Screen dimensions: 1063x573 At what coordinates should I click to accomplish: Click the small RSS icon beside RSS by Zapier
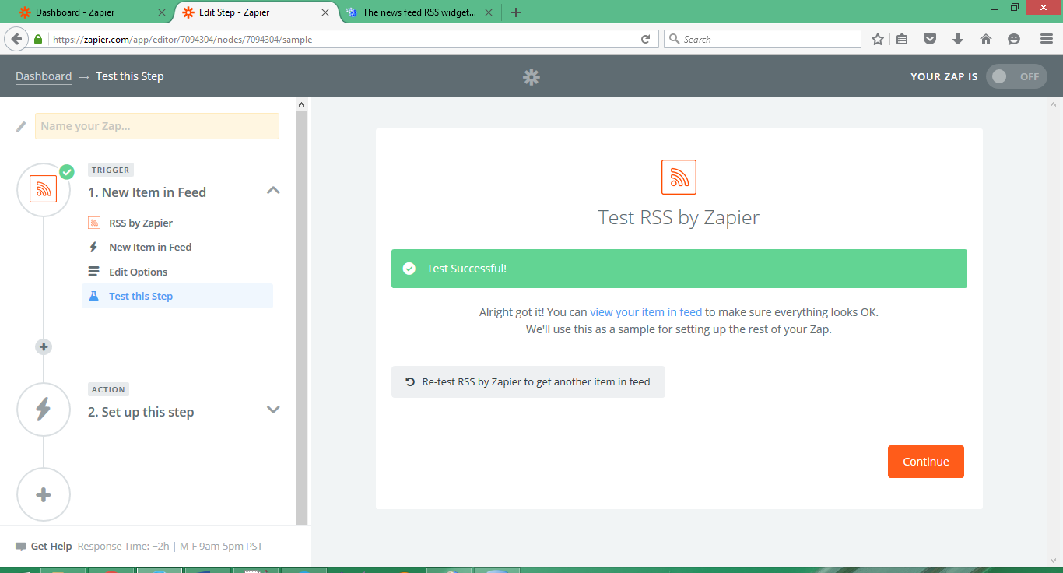tap(94, 223)
